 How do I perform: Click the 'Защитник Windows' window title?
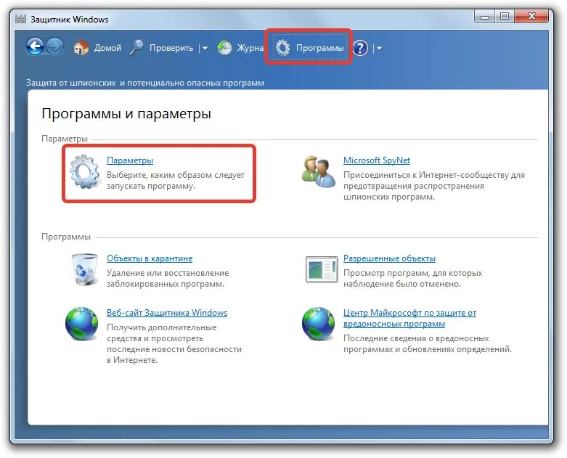[x=69, y=19]
